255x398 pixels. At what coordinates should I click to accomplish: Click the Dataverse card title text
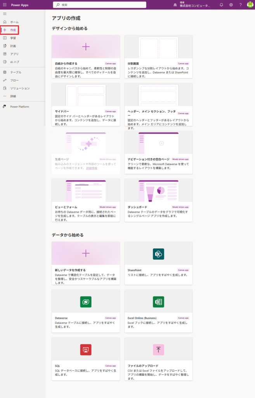tap(61, 318)
